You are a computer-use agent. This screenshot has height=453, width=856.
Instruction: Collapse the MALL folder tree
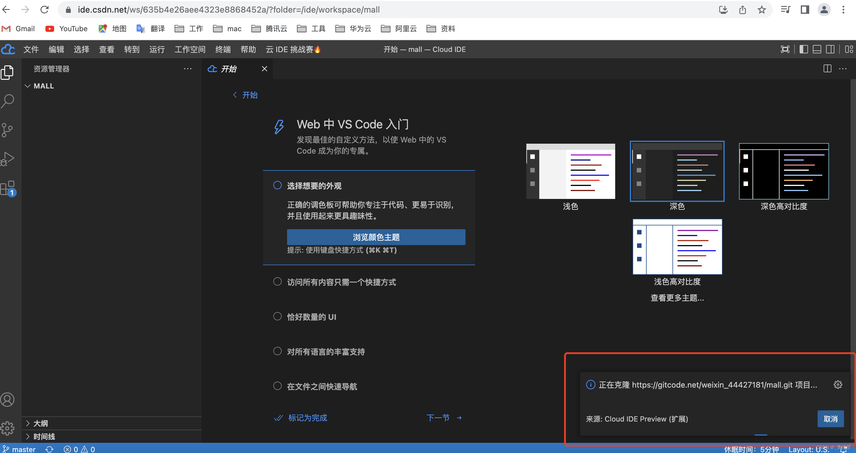pos(28,86)
